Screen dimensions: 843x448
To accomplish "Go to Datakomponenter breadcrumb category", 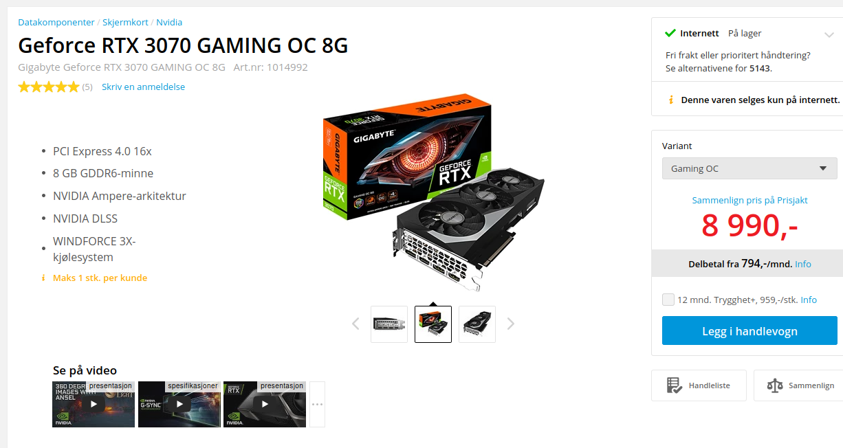I will pos(56,22).
